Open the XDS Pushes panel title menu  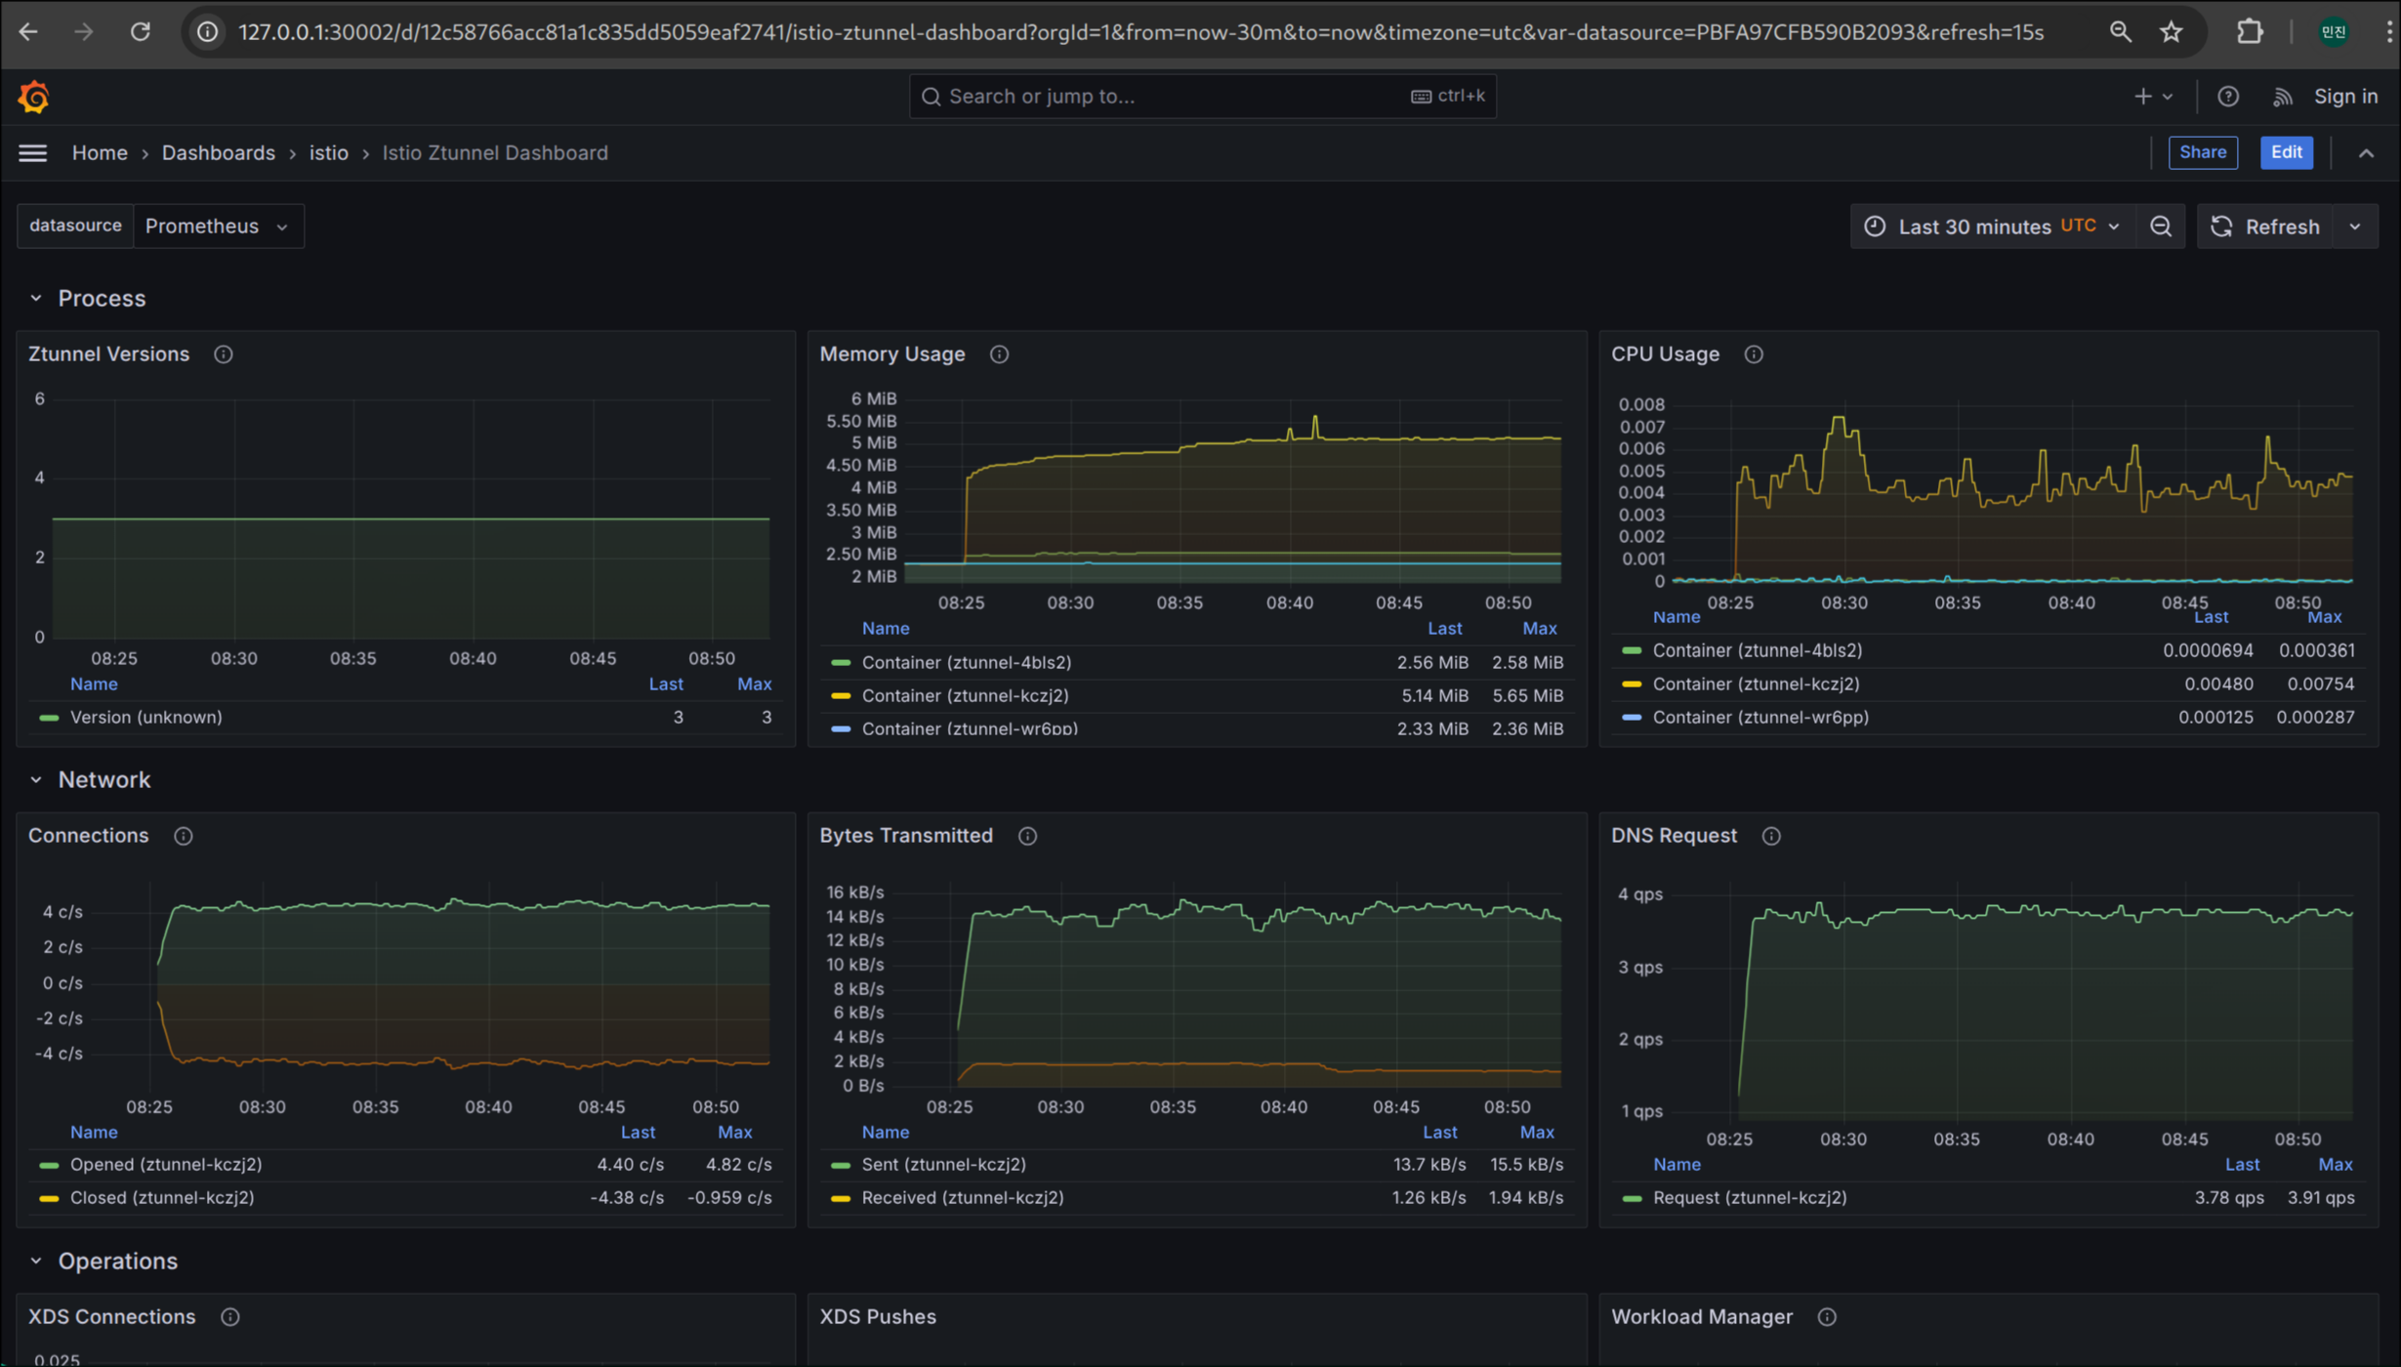coord(877,1317)
